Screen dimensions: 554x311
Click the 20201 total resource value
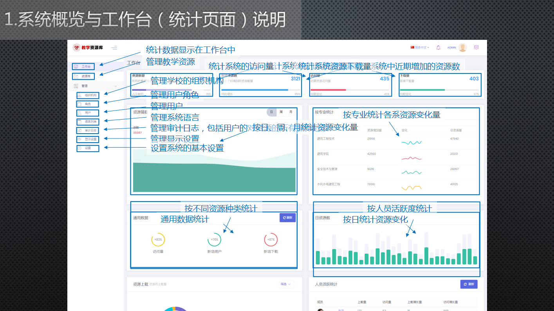(454, 154)
